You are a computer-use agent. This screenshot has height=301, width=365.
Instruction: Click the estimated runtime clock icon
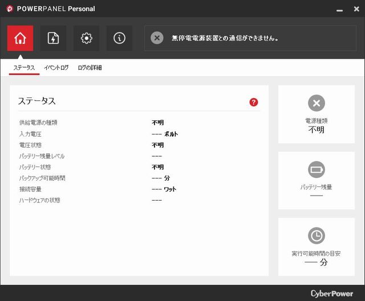(x=317, y=235)
